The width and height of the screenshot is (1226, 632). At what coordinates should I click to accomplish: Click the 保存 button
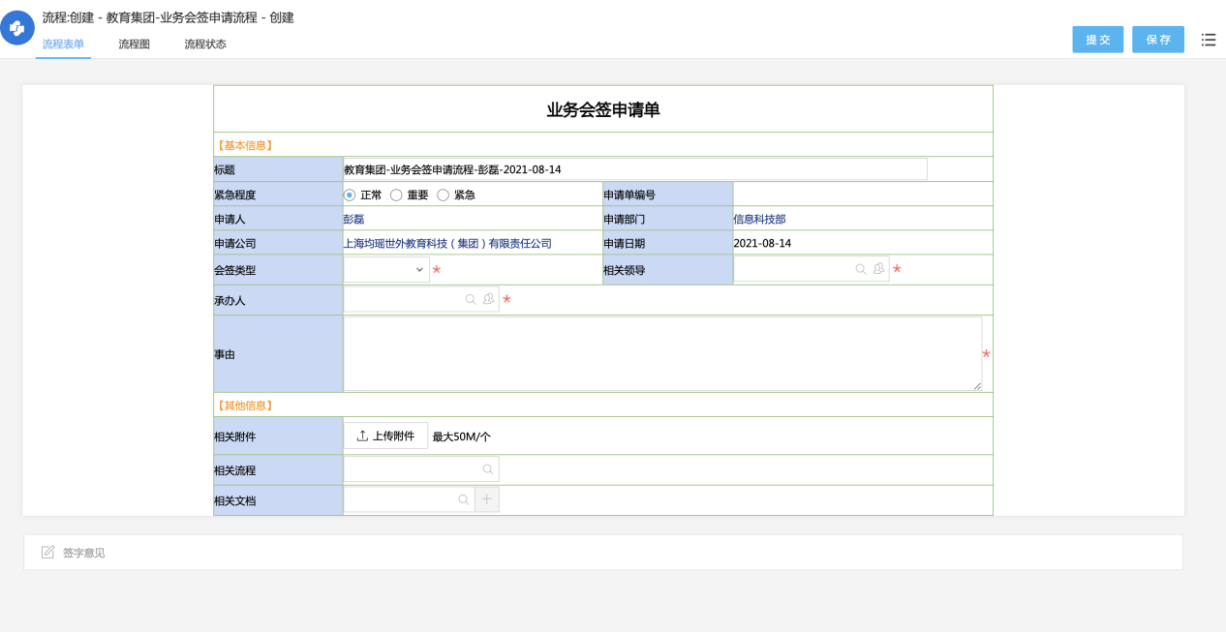pyautogui.click(x=1157, y=40)
